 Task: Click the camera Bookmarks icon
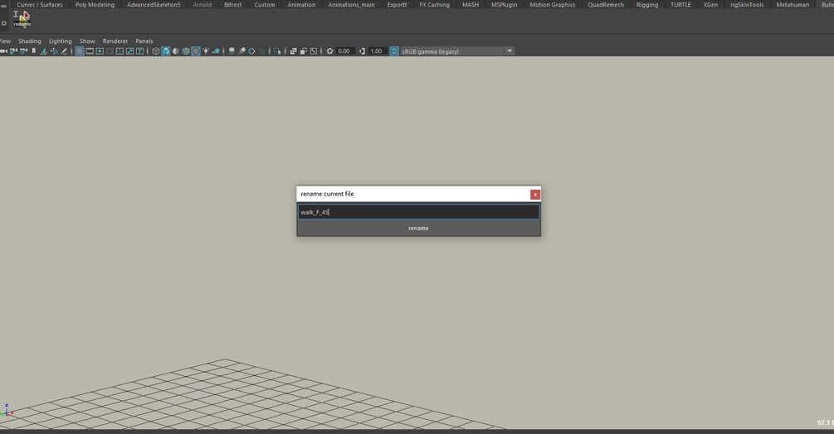click(x=33, y=51)
